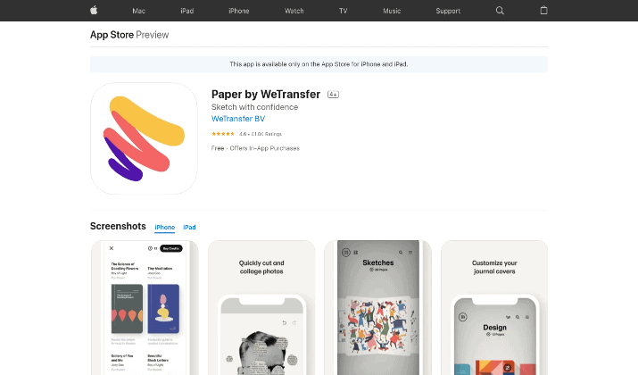Click the X icon in first screenshot

click(x=112, y=248)
